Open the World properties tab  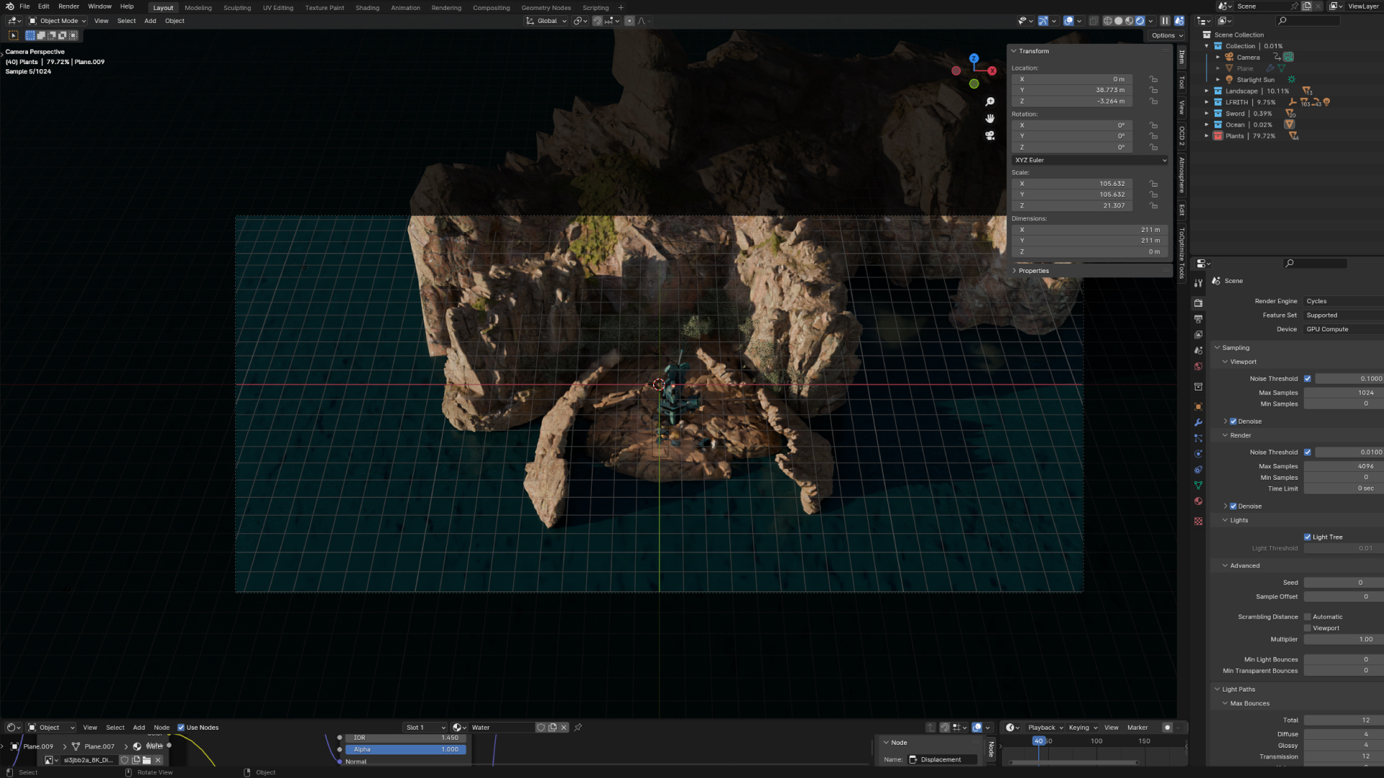point(1198,367)
